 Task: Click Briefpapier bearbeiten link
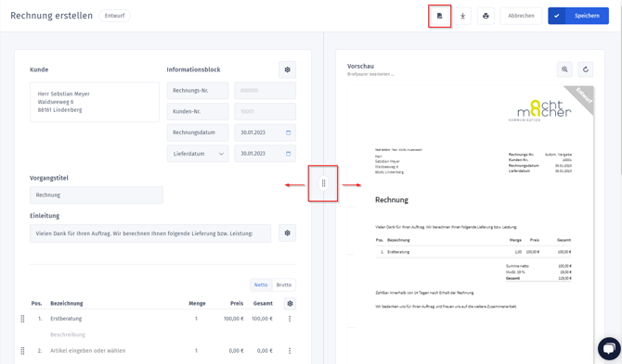coord(370,74)
